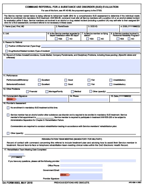Check the Other (specify) problems box

(91, 92)
